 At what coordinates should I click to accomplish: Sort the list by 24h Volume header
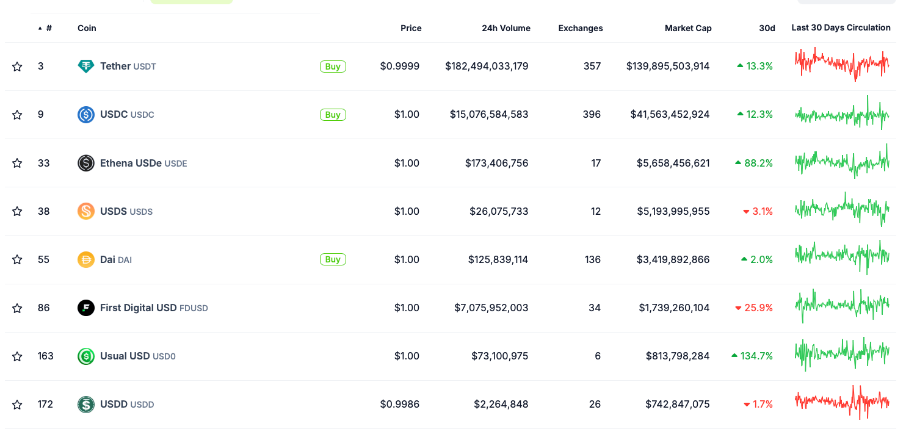[506, 28]
